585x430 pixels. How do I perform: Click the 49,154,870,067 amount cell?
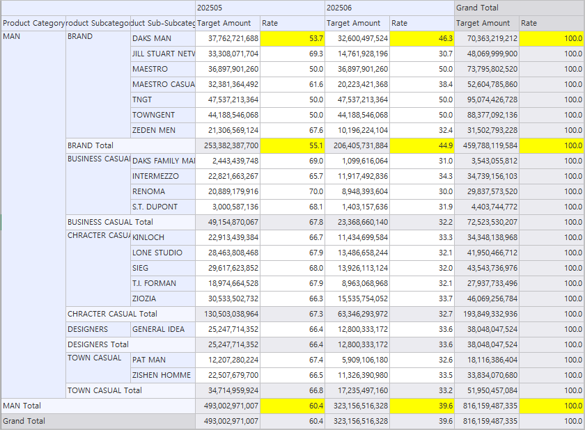[228, 222]
